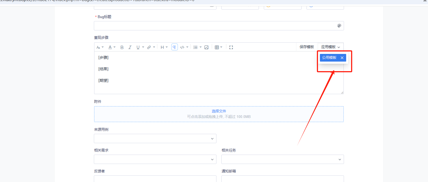Expand code options dropdown arrow

(x=187, y=47)
